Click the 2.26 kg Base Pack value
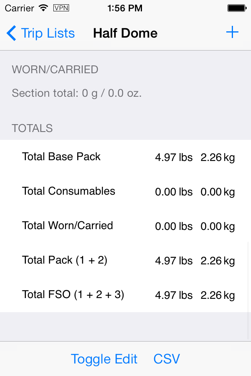Screen dimensions: 251x376 click(x=218, y=157)
